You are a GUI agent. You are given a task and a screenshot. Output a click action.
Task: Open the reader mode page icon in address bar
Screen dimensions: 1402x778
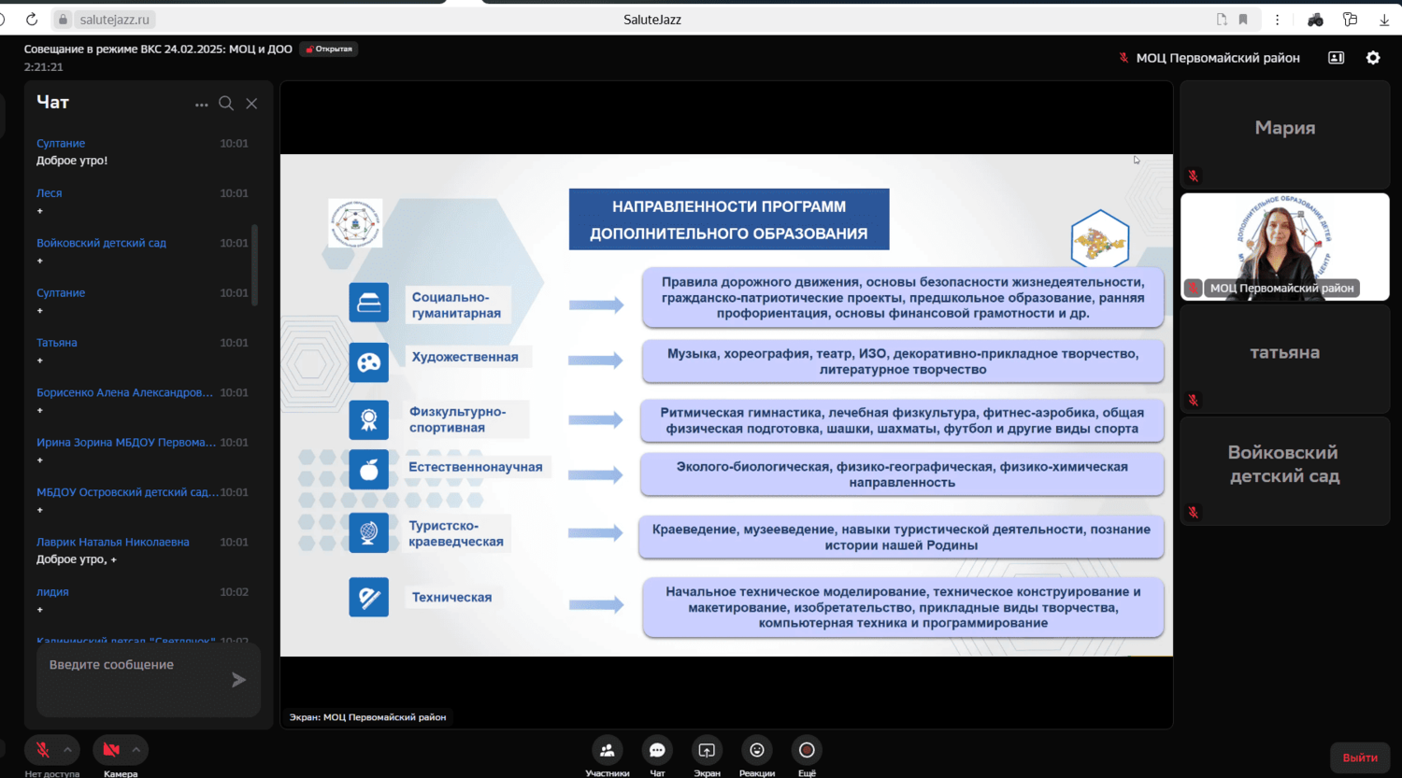tap(1222, 19)
